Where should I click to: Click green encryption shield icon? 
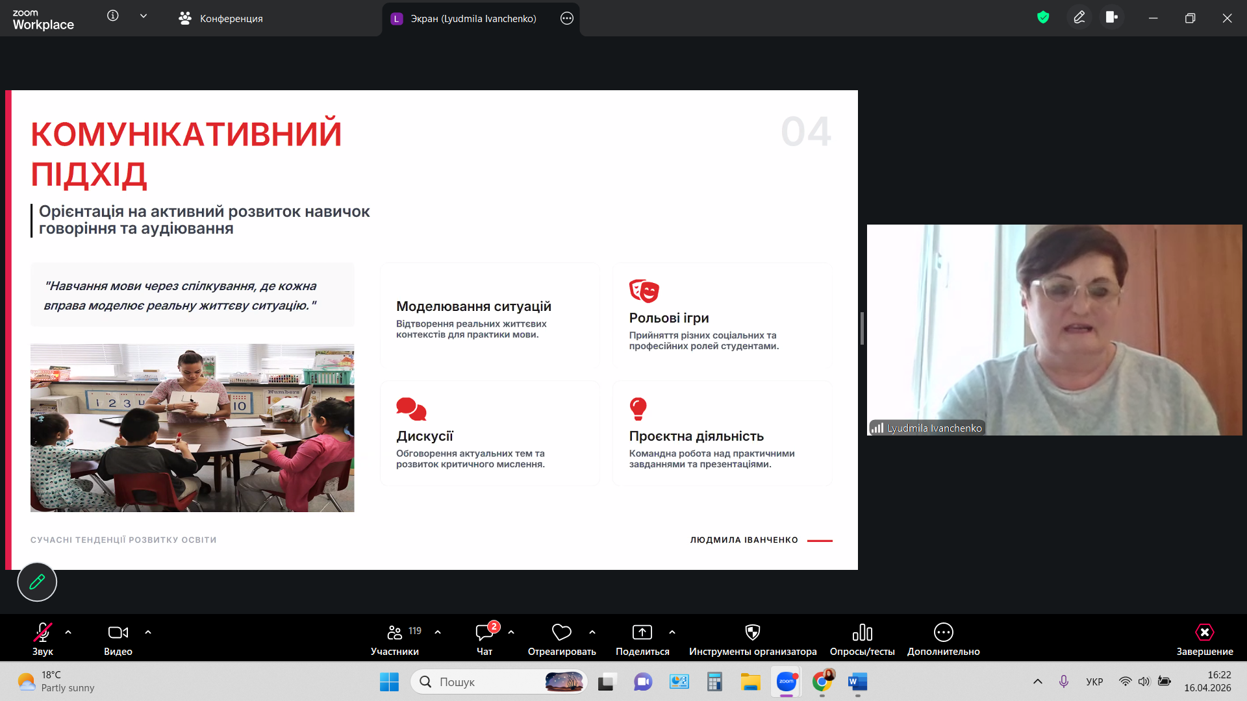tap(1043, 18)
